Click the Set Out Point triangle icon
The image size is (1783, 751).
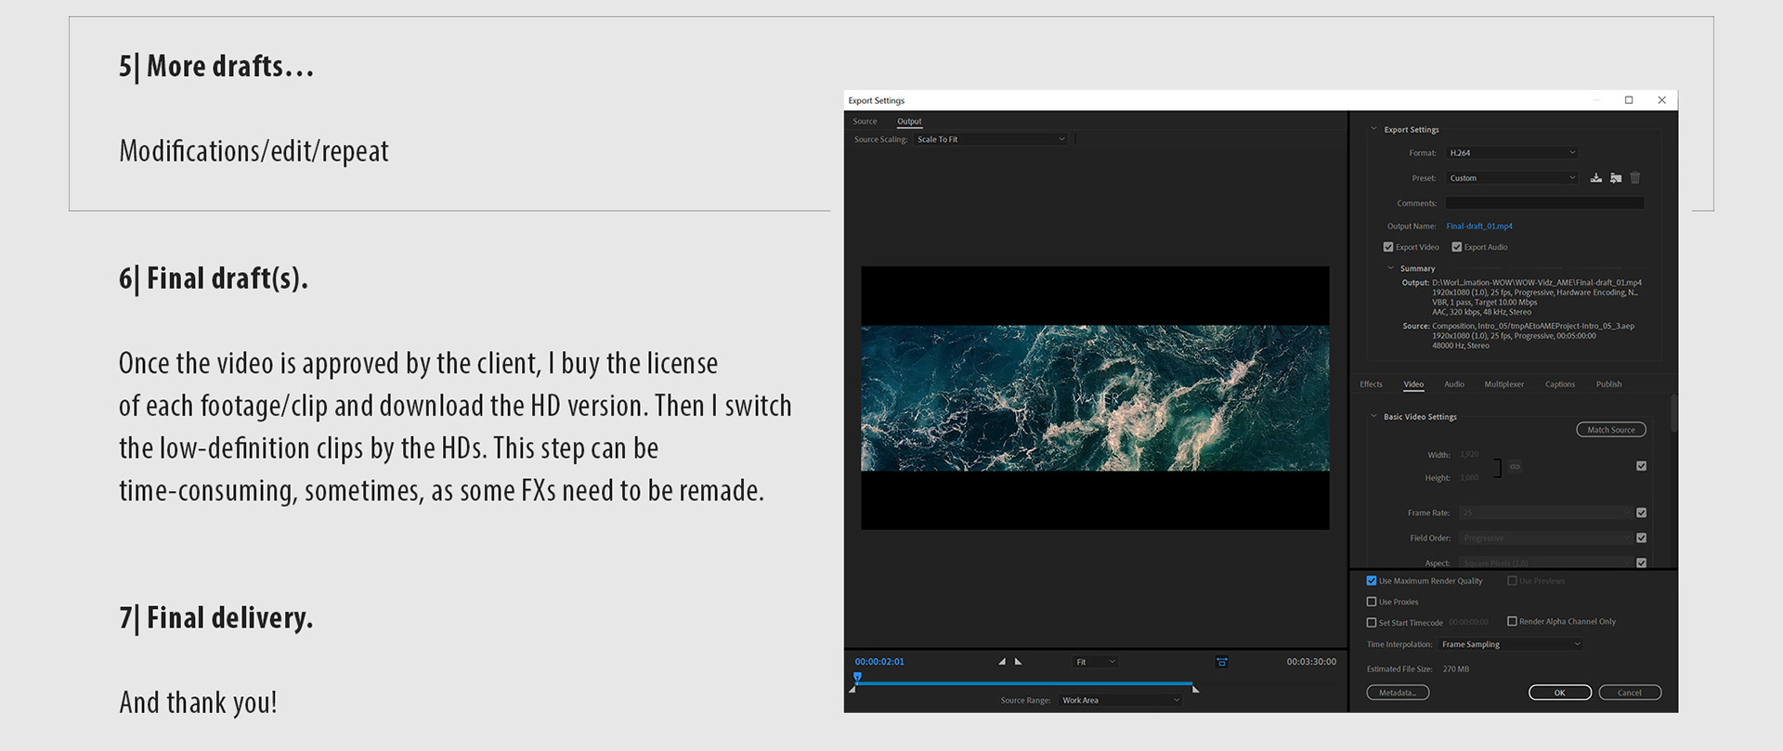[1018, 662]
